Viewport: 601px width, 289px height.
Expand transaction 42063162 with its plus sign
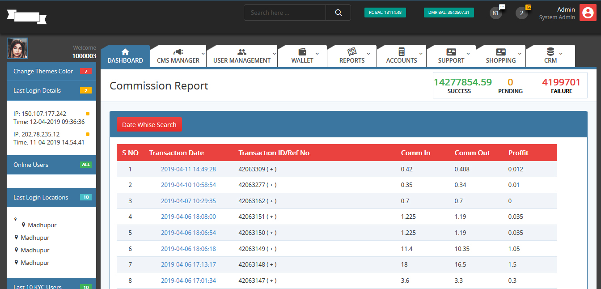[x=271, y=201]
